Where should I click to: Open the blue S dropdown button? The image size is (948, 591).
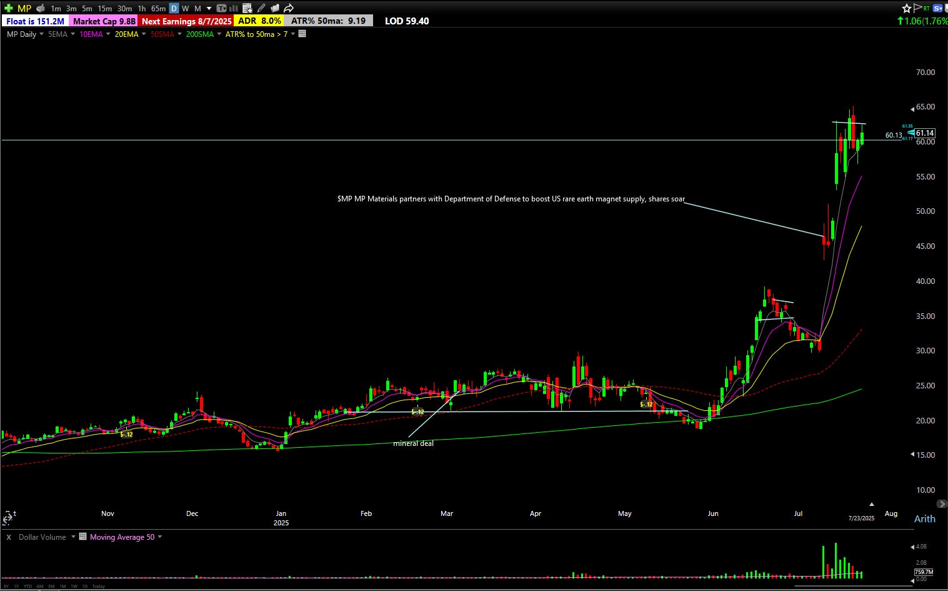pyautogui.click(x=937, y=8)
